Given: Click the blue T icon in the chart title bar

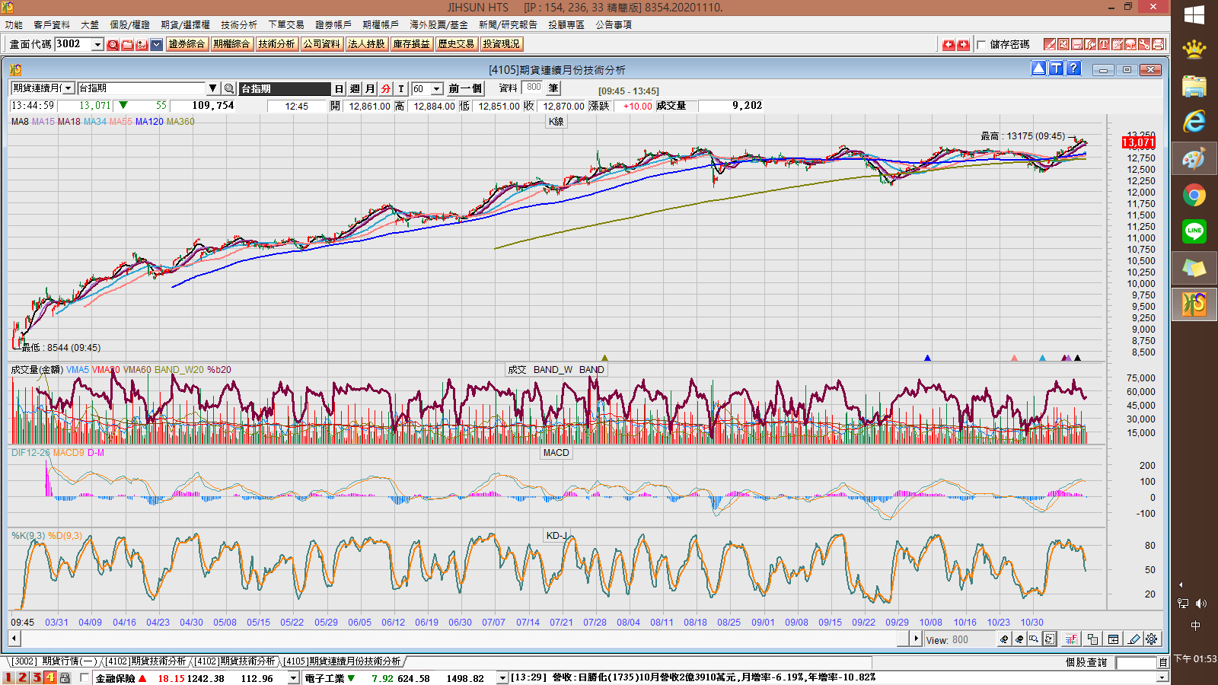Looking at the screenshot, I should pyautogui.click(x=1057, y=68).
